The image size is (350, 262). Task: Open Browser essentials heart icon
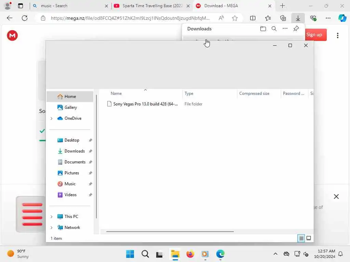(x=313, y=18)
